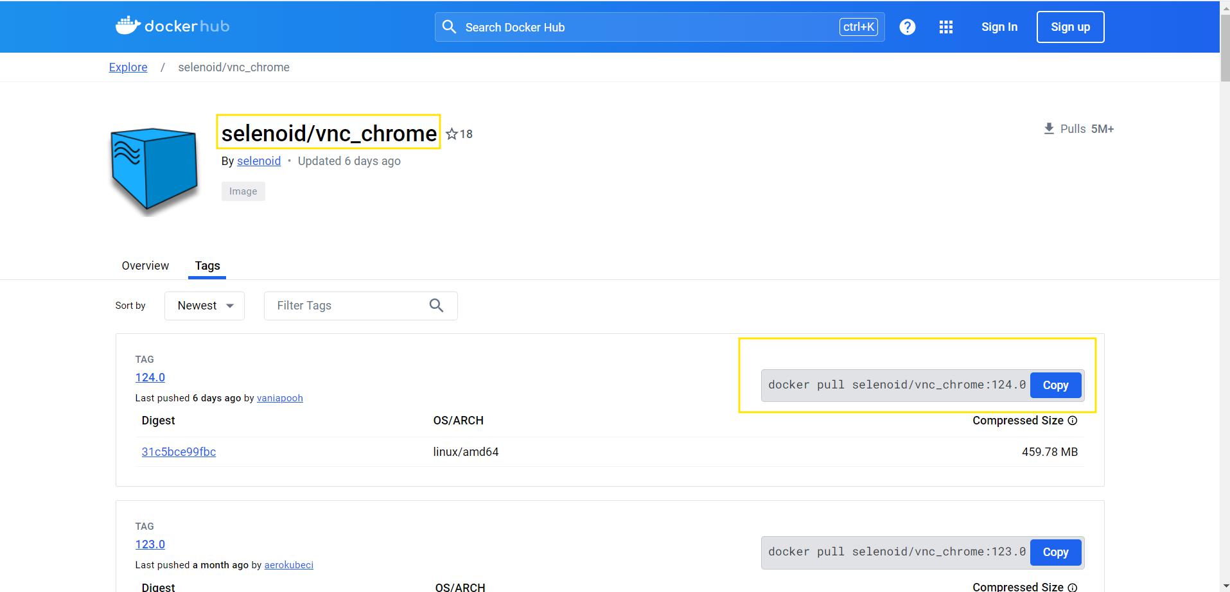The height and width of the screenshot is (592, 1230).
Task: Open the help question mark icon
Action: tap(907, 27)
